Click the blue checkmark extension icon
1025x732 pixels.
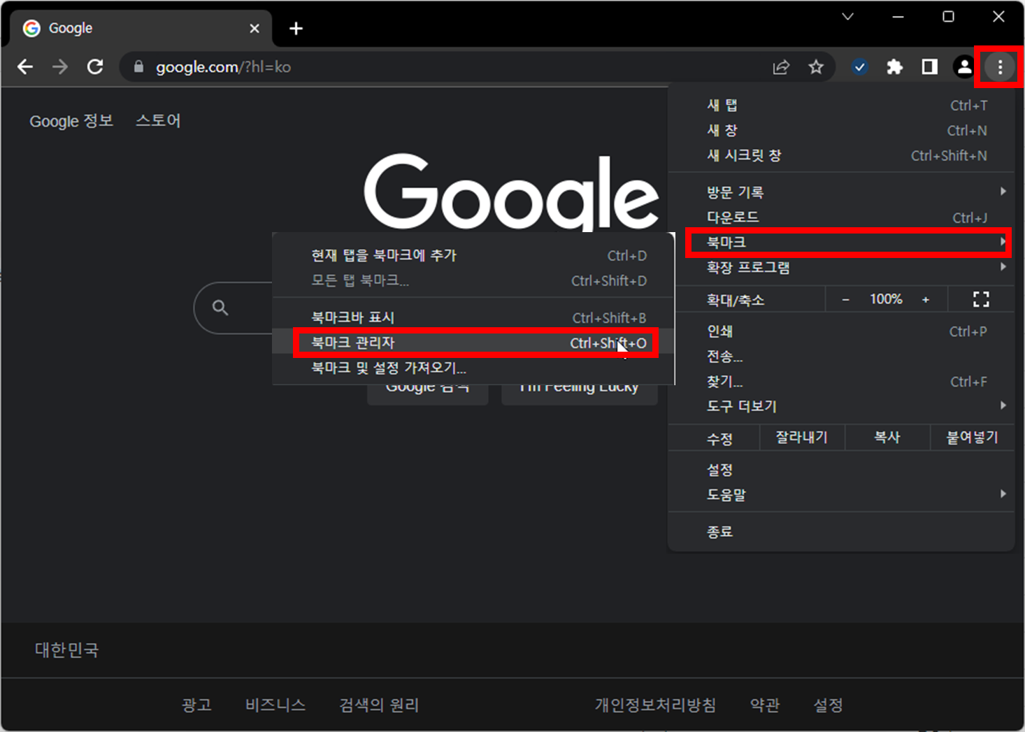[860, 67]
